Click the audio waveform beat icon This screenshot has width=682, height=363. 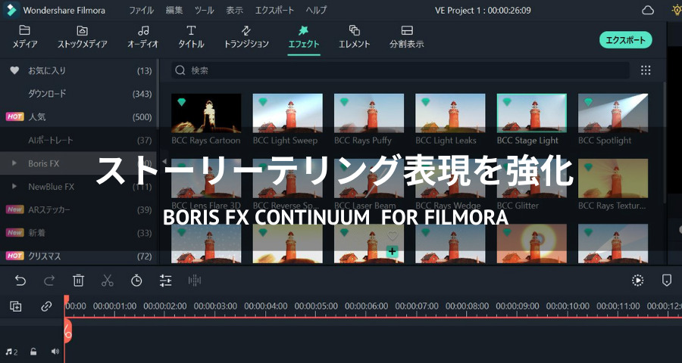[195, 281]
